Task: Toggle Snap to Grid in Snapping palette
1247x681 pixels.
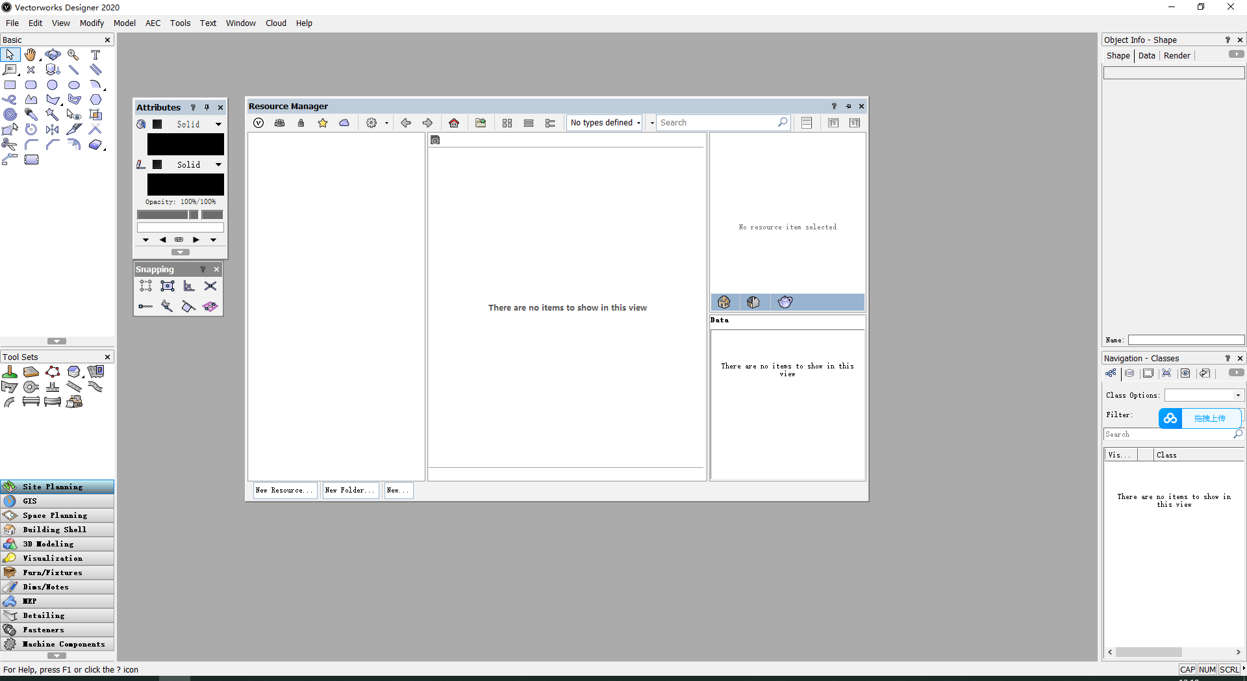Action: pyautogui.click(x=145, y=286)
